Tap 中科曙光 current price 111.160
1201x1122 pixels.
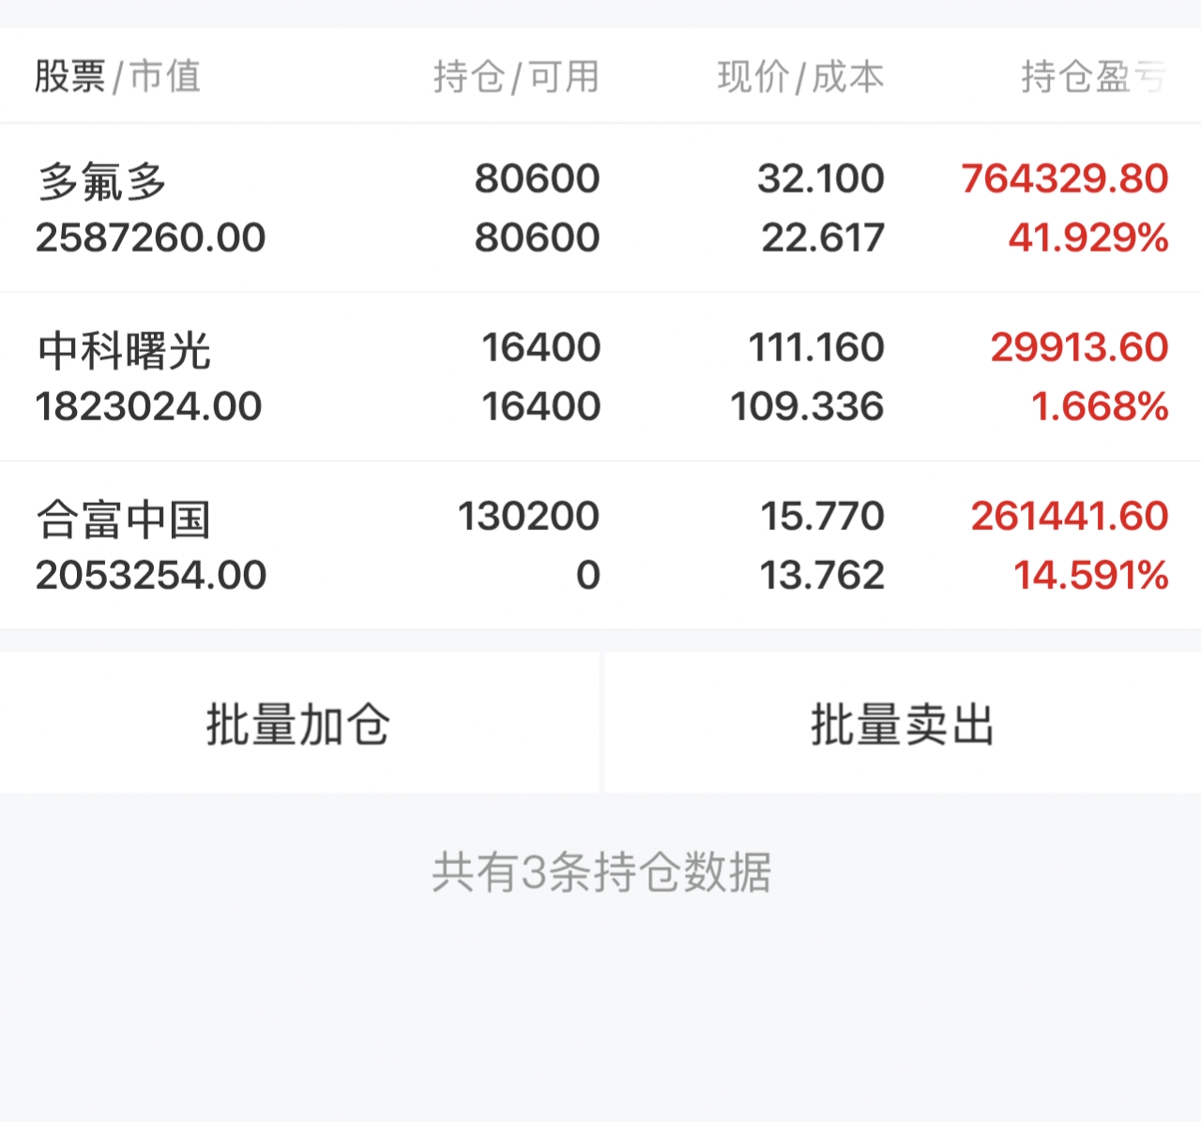(x=815, y=347)
